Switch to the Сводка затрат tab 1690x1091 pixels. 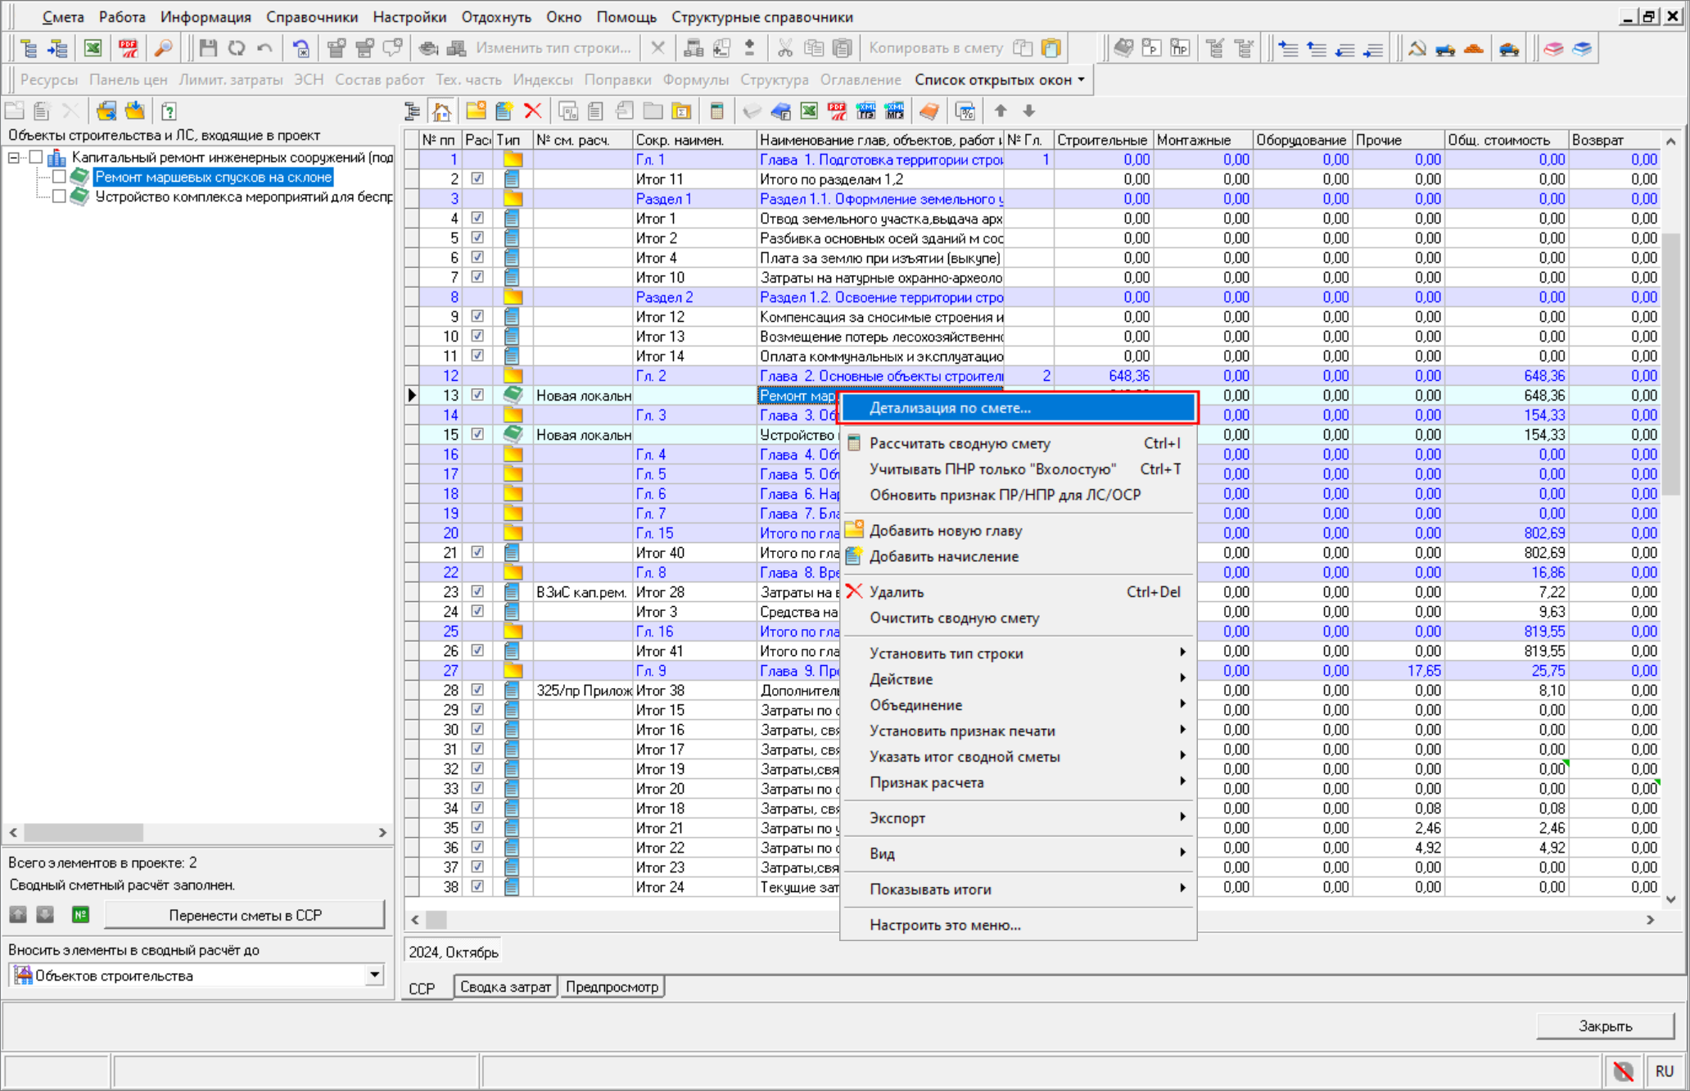[505, 987]
